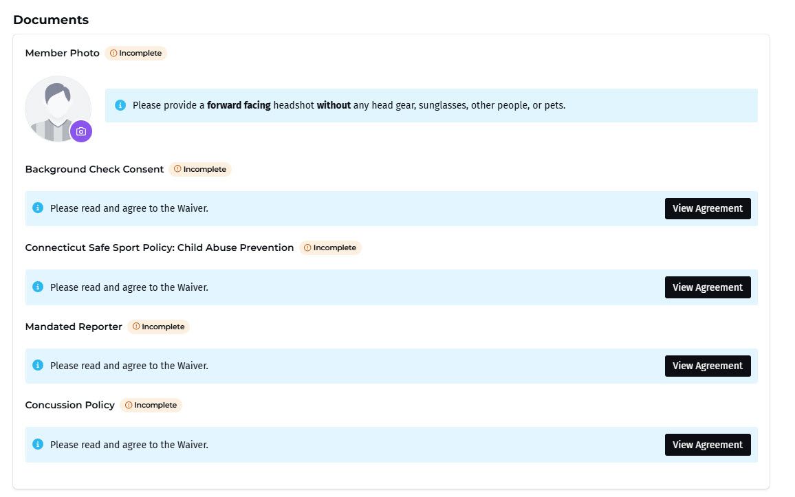Open View Agreement for Concussion Policy
The height and width of the screenshot is (497, 795).
click(708, 445)
